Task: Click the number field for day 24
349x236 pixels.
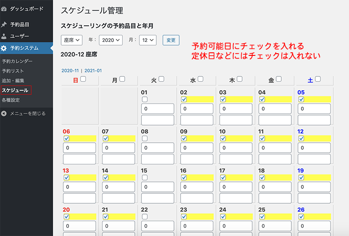Action: pyautogui.click(x=236, y=226)
